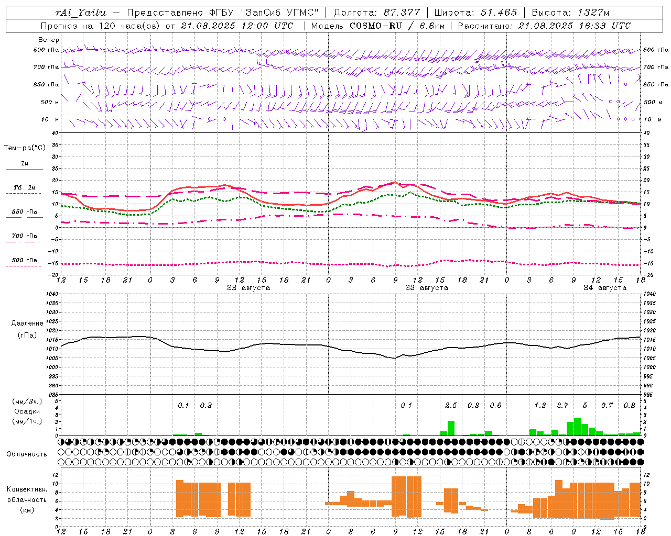Viewport: 671px width, 536px height.
Task: Click the precipitation total '2.7'
Action: click(x=562, y=405)
